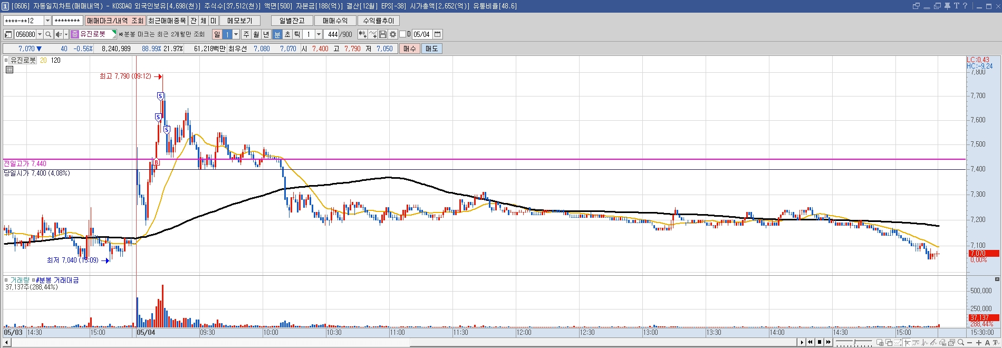Select the 미 tab
1002x348 pixels.
213,21
